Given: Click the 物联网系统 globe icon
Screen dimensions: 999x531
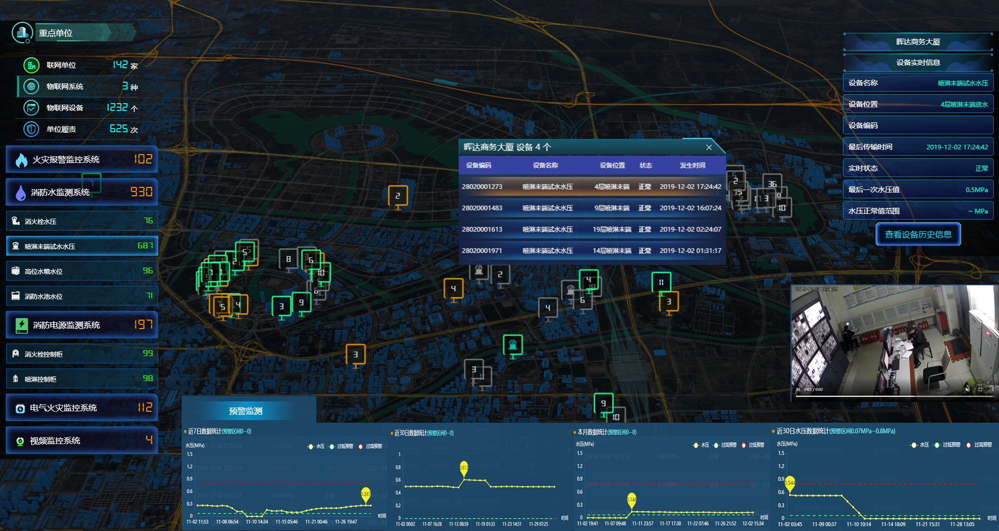Looking at the screenshot, I should pyautogui.click(x=31, y=86).
